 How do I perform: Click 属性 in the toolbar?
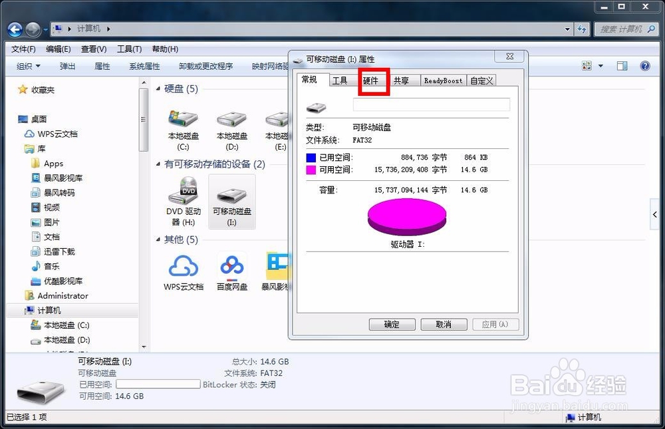tap(102, 67)
